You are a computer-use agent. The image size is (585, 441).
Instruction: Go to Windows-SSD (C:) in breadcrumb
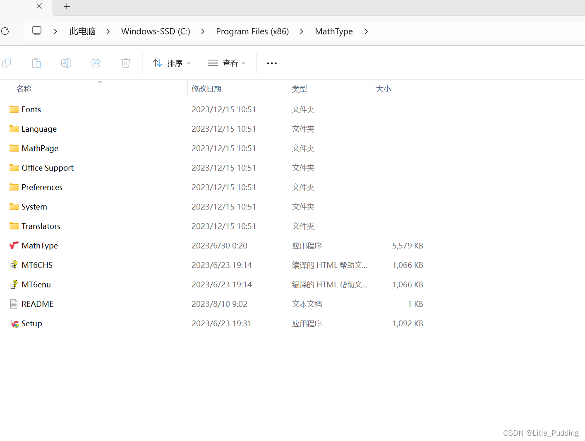point(156,31)
